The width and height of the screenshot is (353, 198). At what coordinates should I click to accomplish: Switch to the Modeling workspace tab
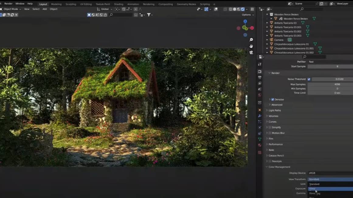click(x=56, y=4)
